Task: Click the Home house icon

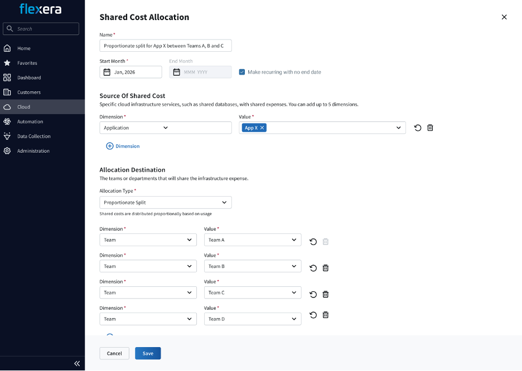Action: tap(7, 48)
